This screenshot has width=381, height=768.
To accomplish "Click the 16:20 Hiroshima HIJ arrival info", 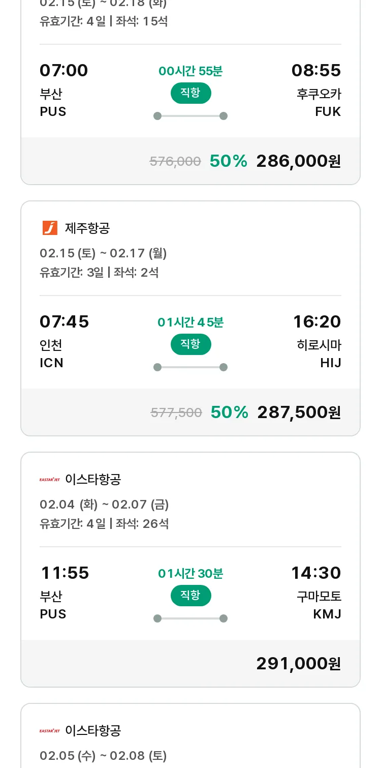I will point(317,342).
